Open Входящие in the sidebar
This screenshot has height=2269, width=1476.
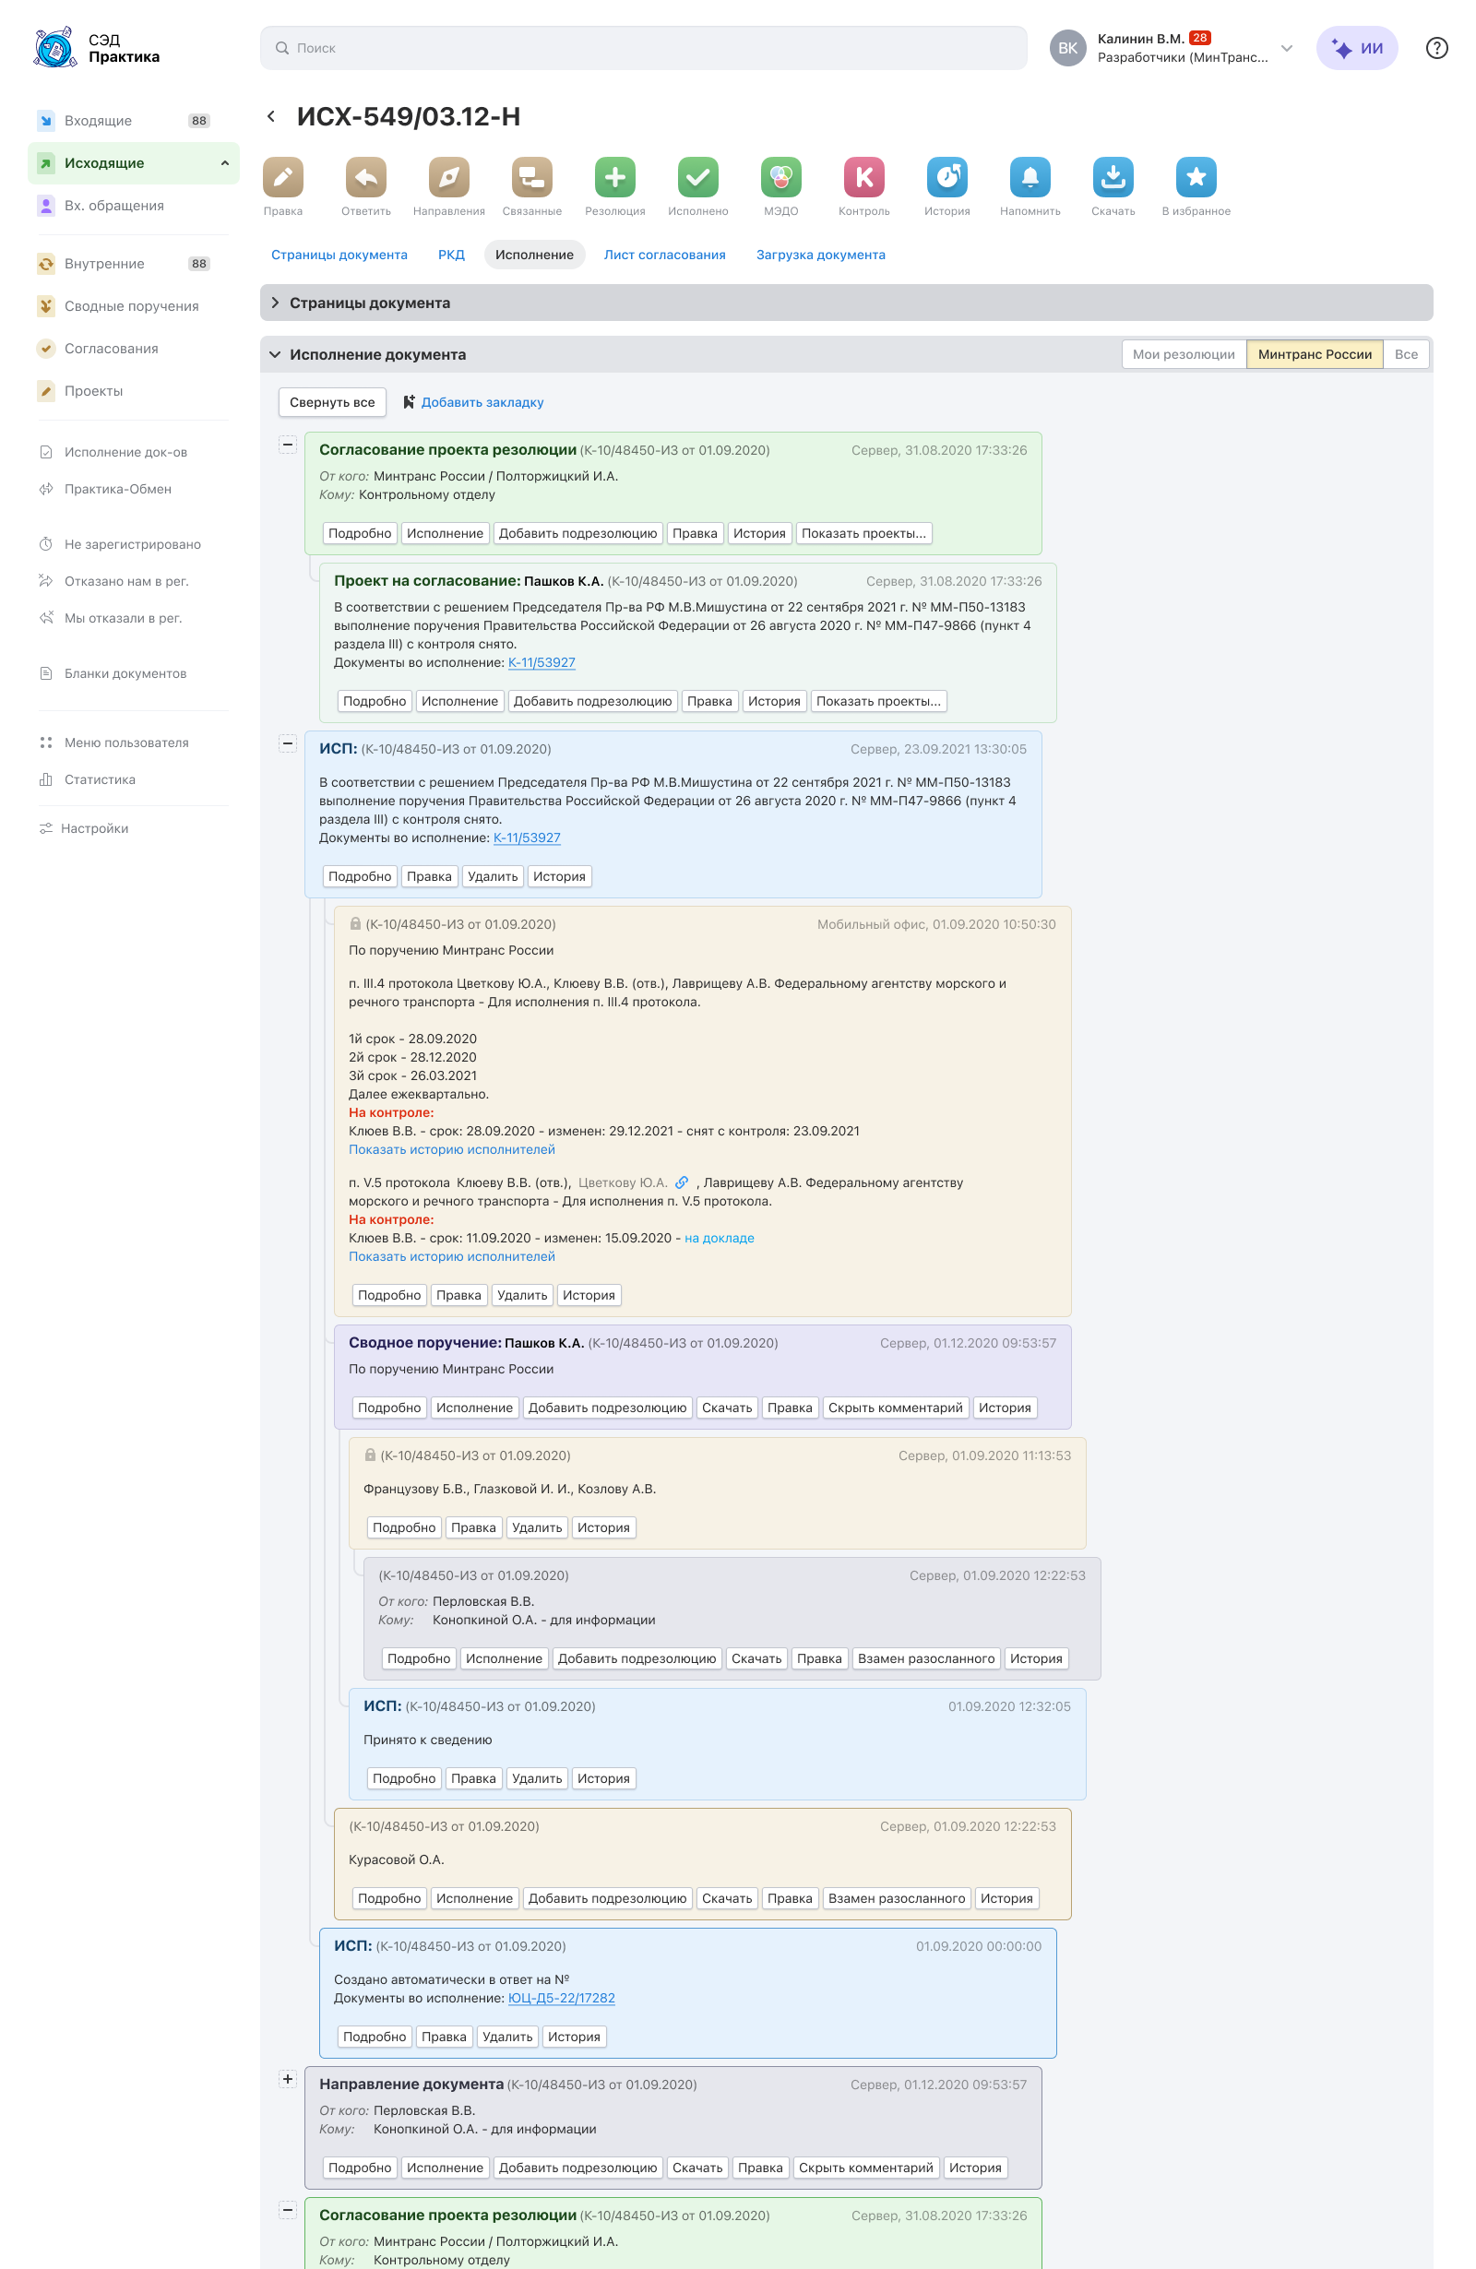(98, 121)
